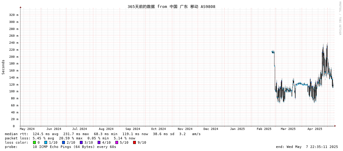
Task: Click the '140 m' y-axis label
Action: click(13, 77)
